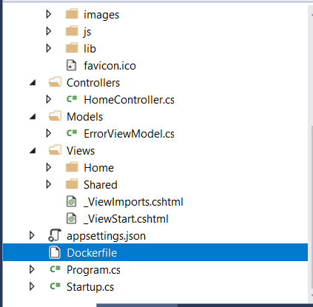This screenshot has height=307, width=313.
Task: Click the open Controllers folder icon
Action: 55,82
